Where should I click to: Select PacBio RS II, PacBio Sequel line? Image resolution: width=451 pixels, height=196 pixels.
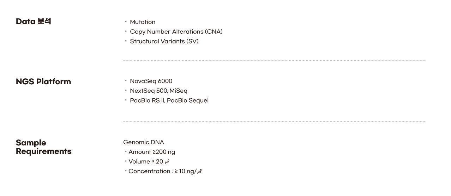point(169,100)
